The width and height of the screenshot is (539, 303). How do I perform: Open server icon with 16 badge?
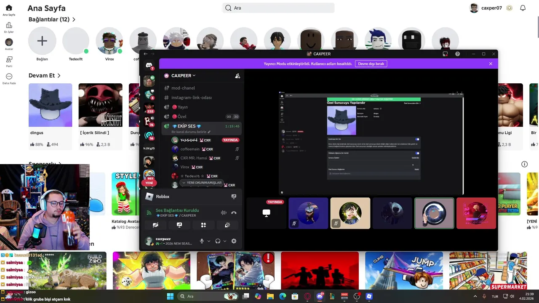tap(149, 135)
